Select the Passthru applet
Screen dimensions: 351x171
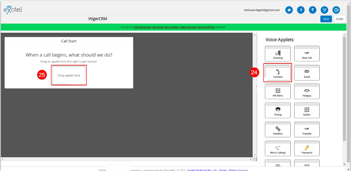pos(278,129)
